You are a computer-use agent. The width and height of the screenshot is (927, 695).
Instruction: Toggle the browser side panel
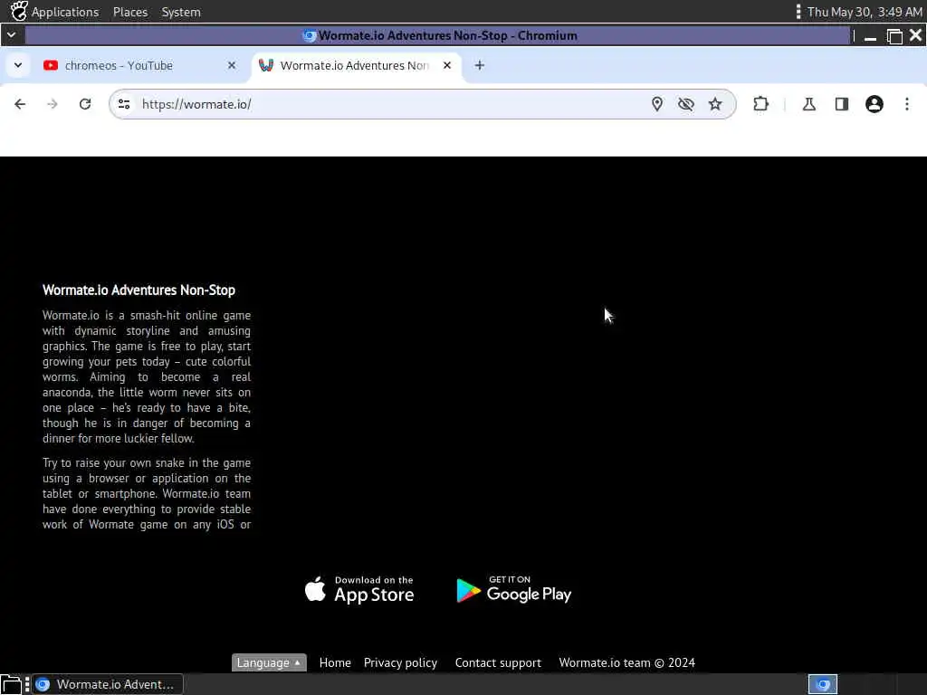pos(842,104)
